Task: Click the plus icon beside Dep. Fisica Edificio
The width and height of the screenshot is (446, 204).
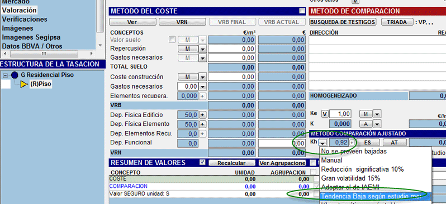Action: click(202, 115)
